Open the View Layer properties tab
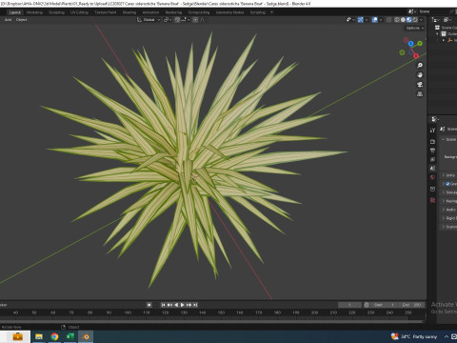Image resolution: width=457 pixels, height=343 pixels. 432,159
